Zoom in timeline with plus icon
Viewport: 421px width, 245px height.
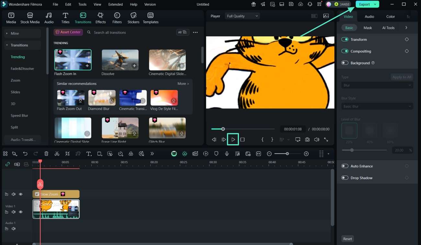pos(306,154)
